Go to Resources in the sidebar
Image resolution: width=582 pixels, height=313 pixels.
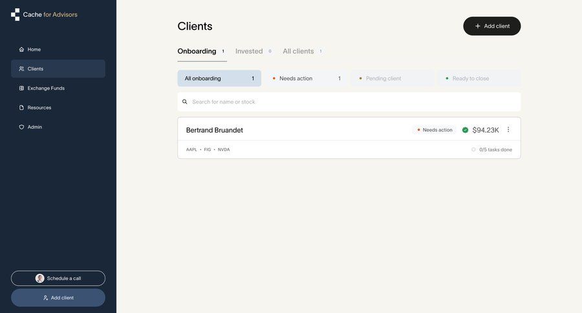pos(58,107)
